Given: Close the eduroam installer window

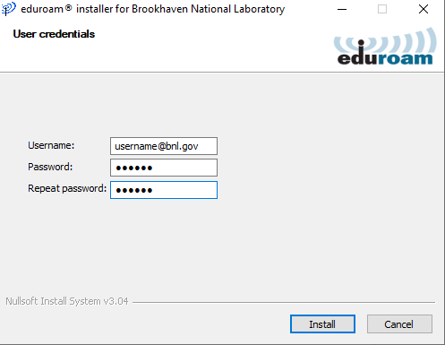Looking at the screenshot, I should tap(424, 9).
